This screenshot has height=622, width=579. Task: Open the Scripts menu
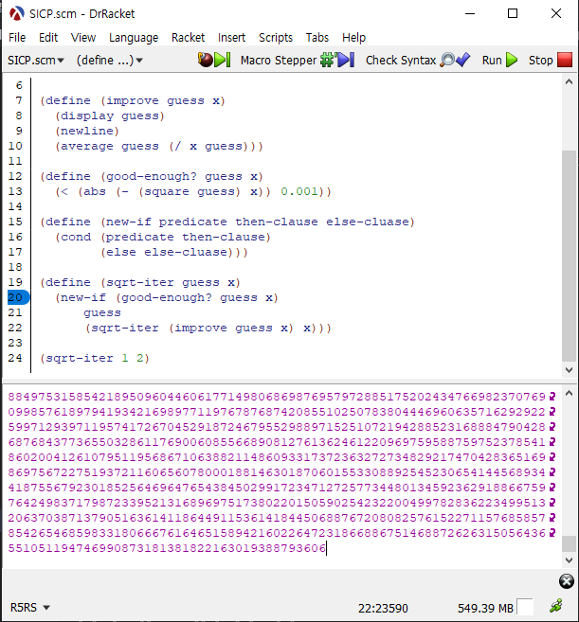click(x=276, y=37)
